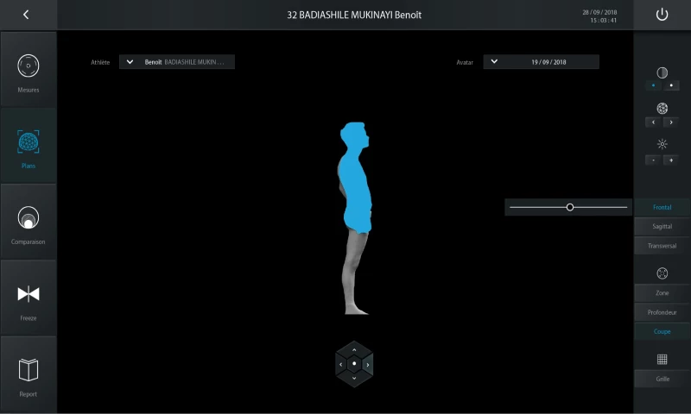This screenshot has height=414, width=691.
Task: Click the slider track left of handle
Action: 537,207
